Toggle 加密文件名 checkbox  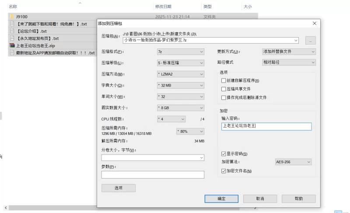coord(224,171)
